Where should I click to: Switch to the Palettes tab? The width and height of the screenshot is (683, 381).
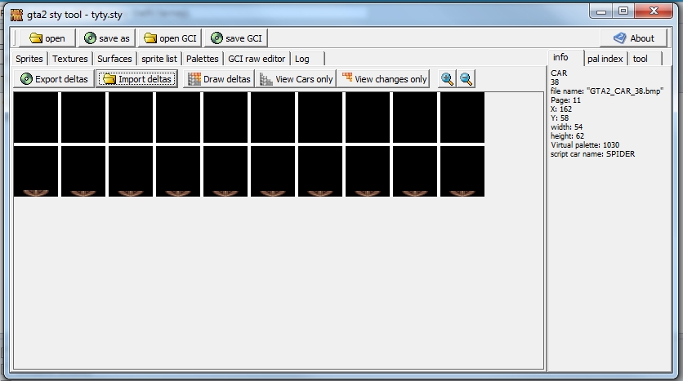202,59
